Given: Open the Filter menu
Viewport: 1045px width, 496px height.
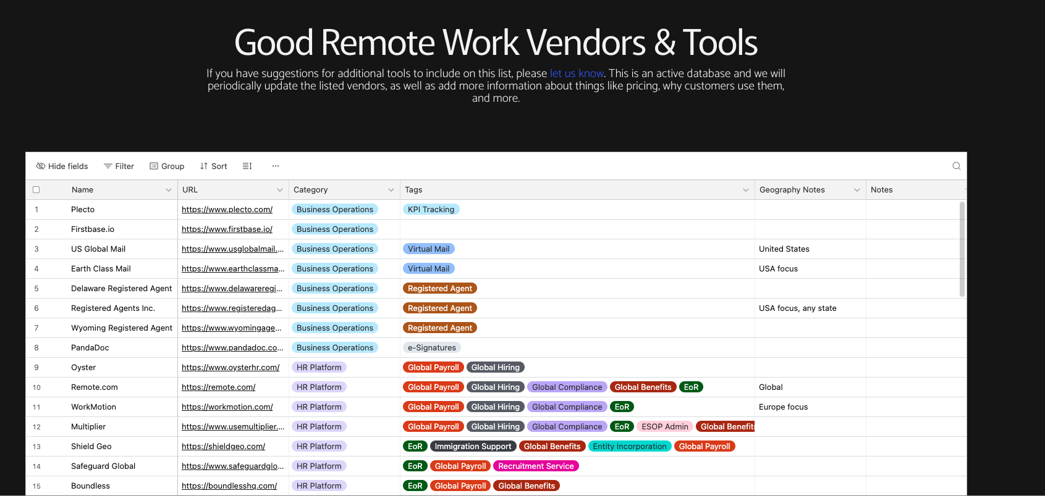Looking at the screenshot, I should point(119,166).
